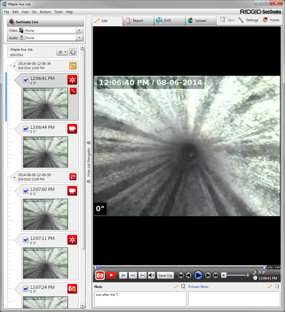
Task: Switch to the DVD tab
Action: coord(169,21)
